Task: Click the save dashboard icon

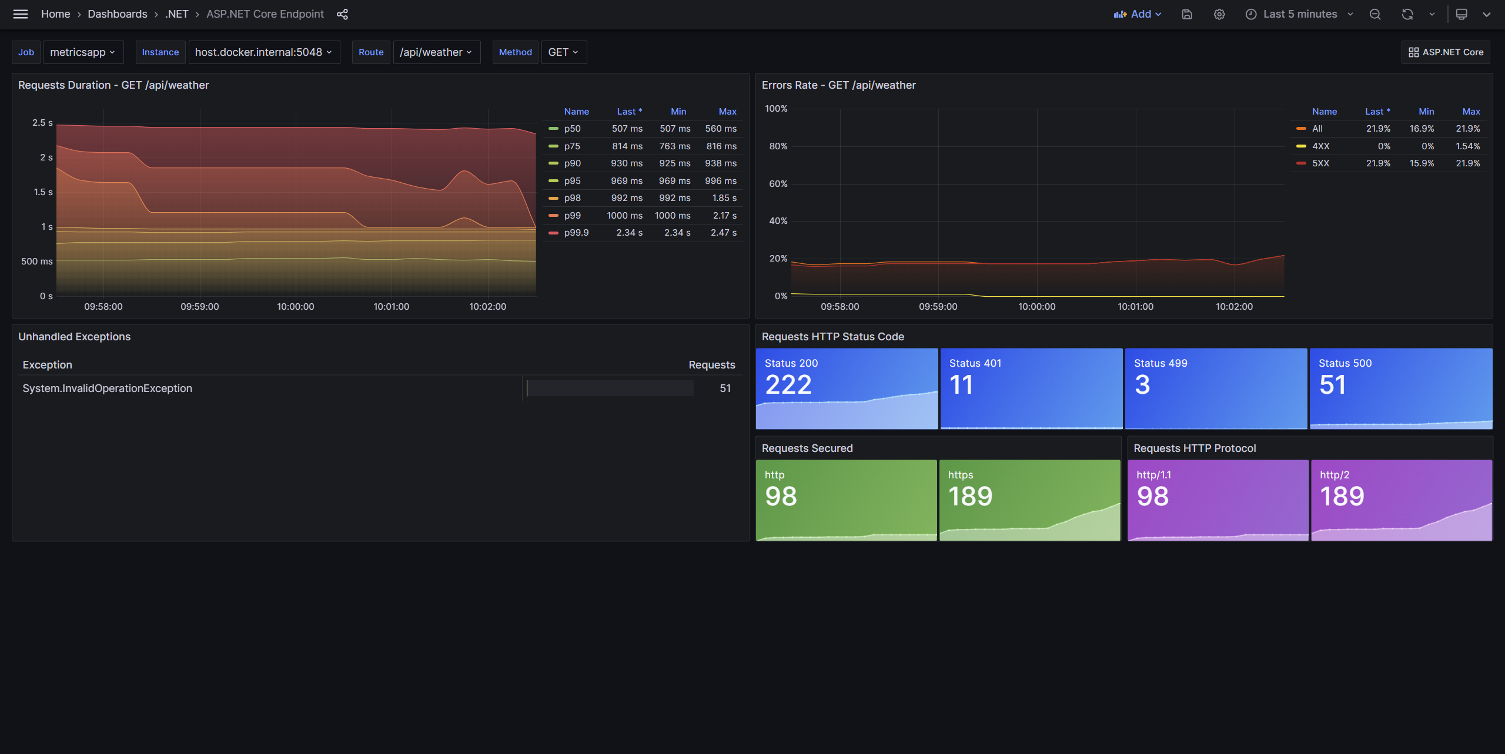Action: coord(1187,14)
